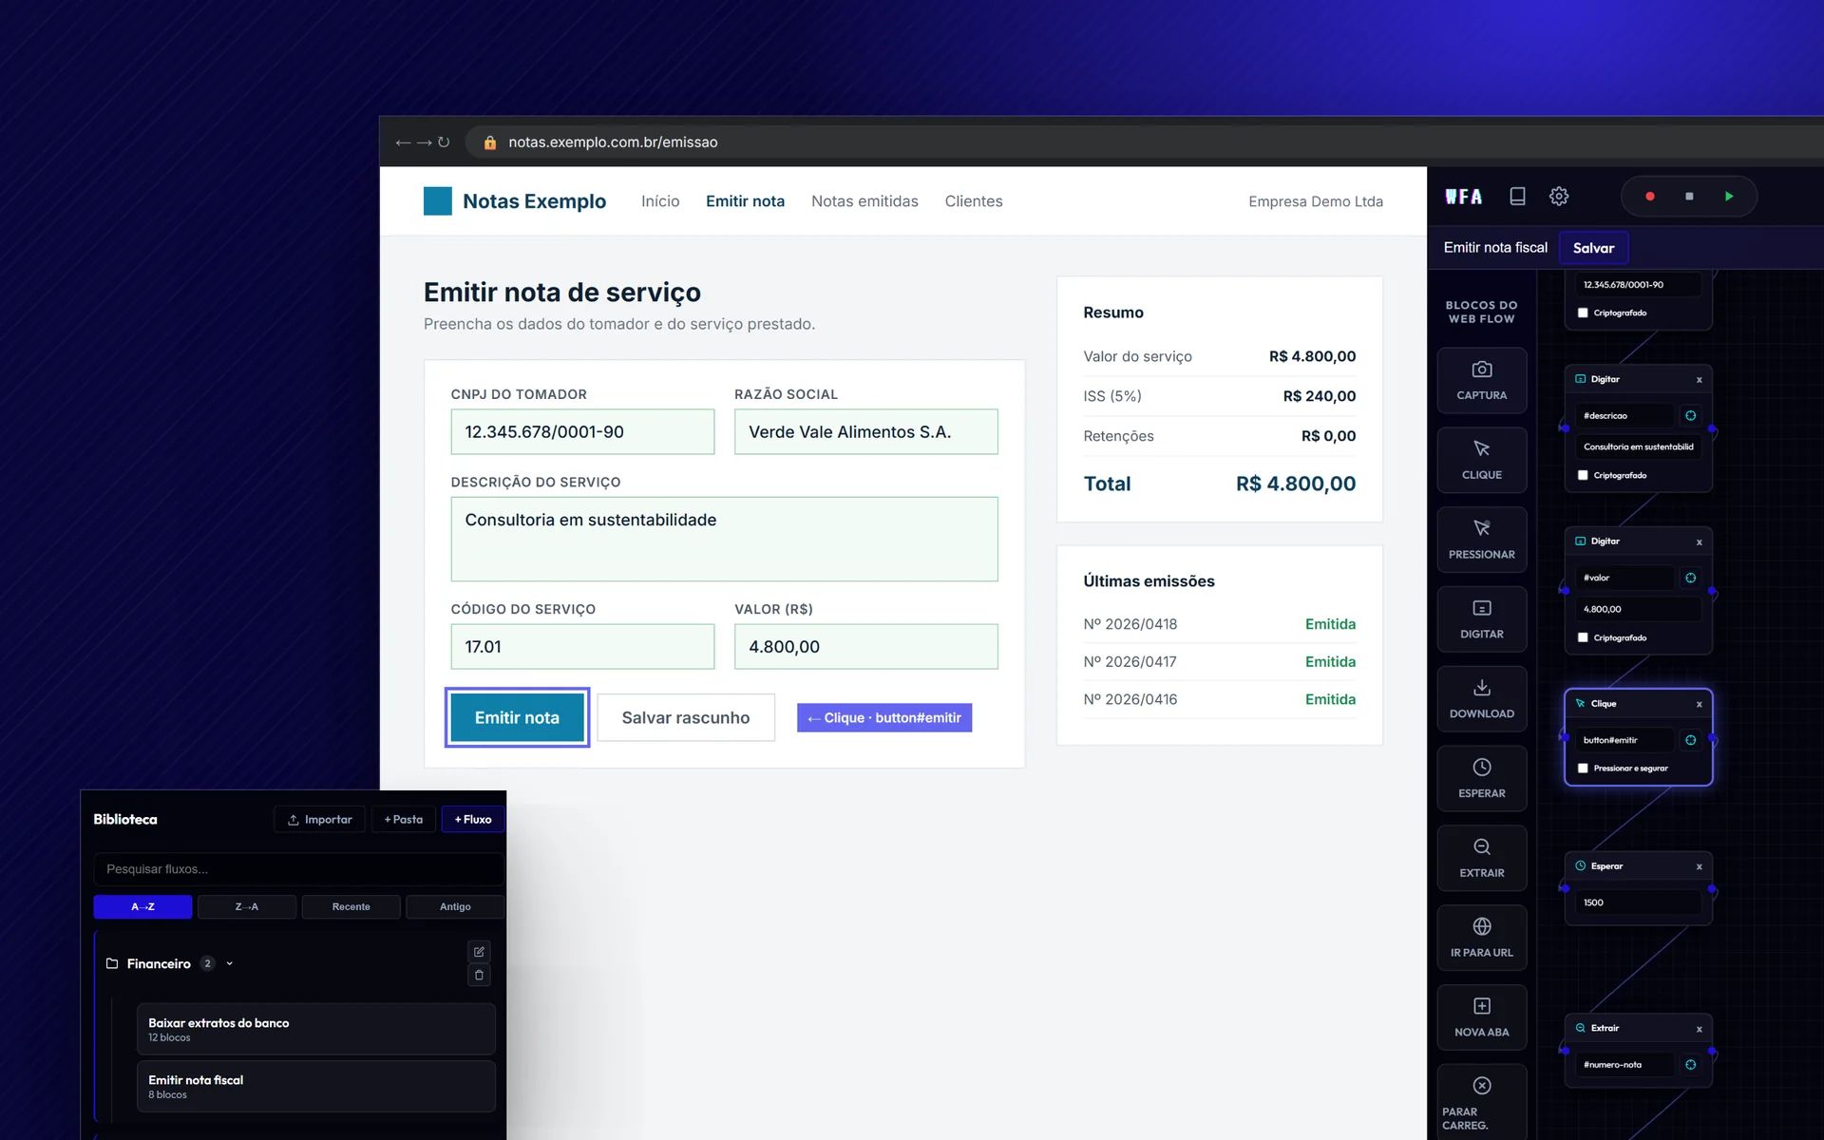Image resolution: width=1824 pixels, height=1140 pixels.
Task: Add a Nova Aba block
Action: (1481, 1017)
